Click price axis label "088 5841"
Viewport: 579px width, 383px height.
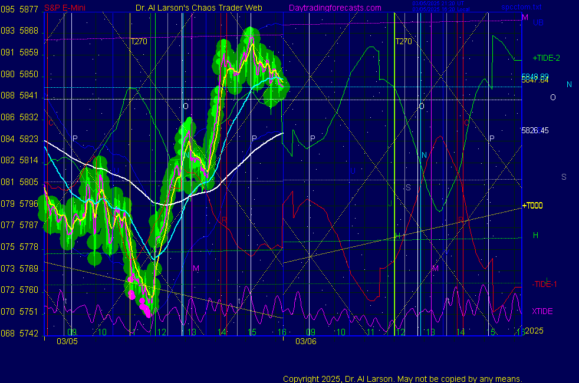point(19,95)
